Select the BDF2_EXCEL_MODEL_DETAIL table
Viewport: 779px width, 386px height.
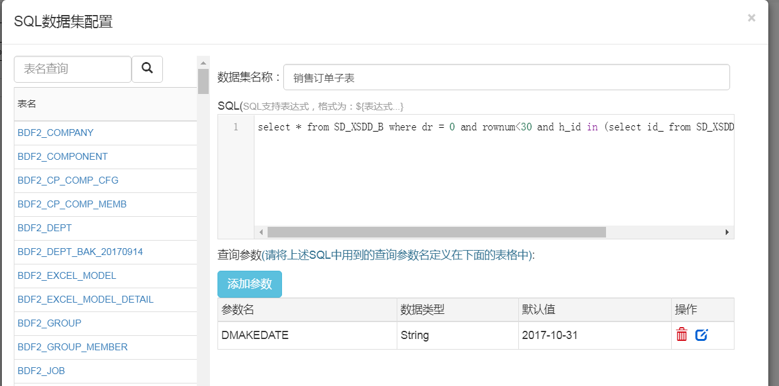pos(86,300)
